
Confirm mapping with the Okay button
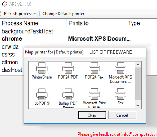pos(92,115)
